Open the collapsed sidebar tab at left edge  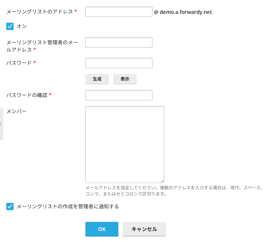tap(1, 124)
